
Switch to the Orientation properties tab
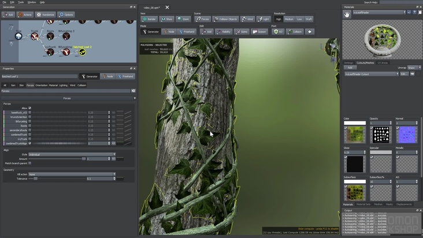tap(42, 85)
